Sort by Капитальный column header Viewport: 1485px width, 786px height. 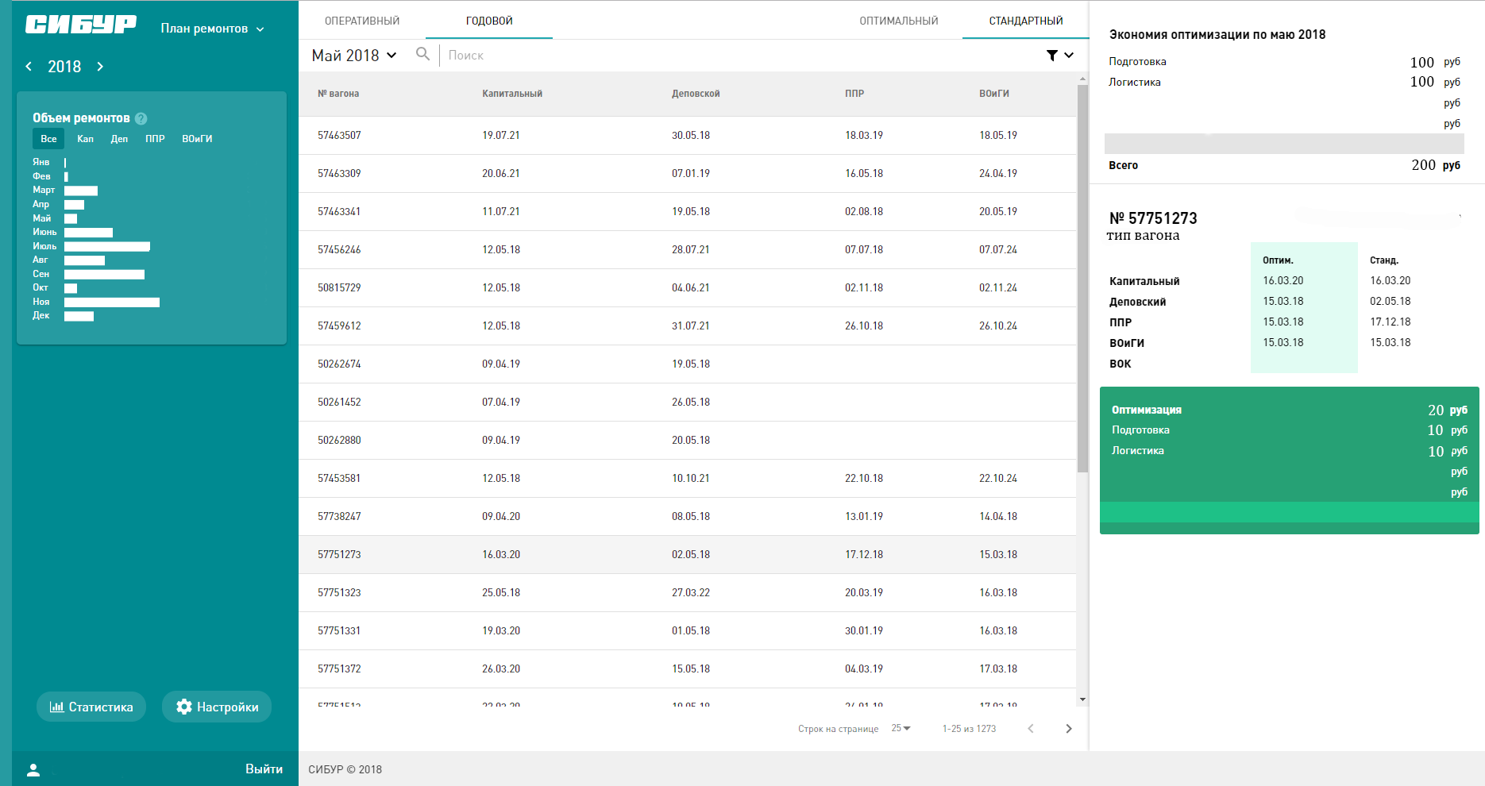[512, 94]
